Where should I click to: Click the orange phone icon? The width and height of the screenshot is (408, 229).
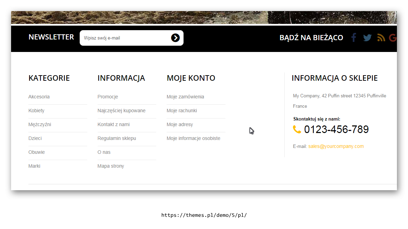click(297, 129)
